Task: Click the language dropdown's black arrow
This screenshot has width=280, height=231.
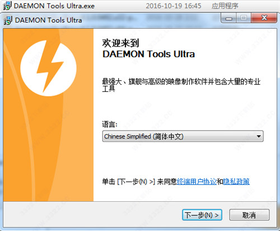Action: [259, 136]
